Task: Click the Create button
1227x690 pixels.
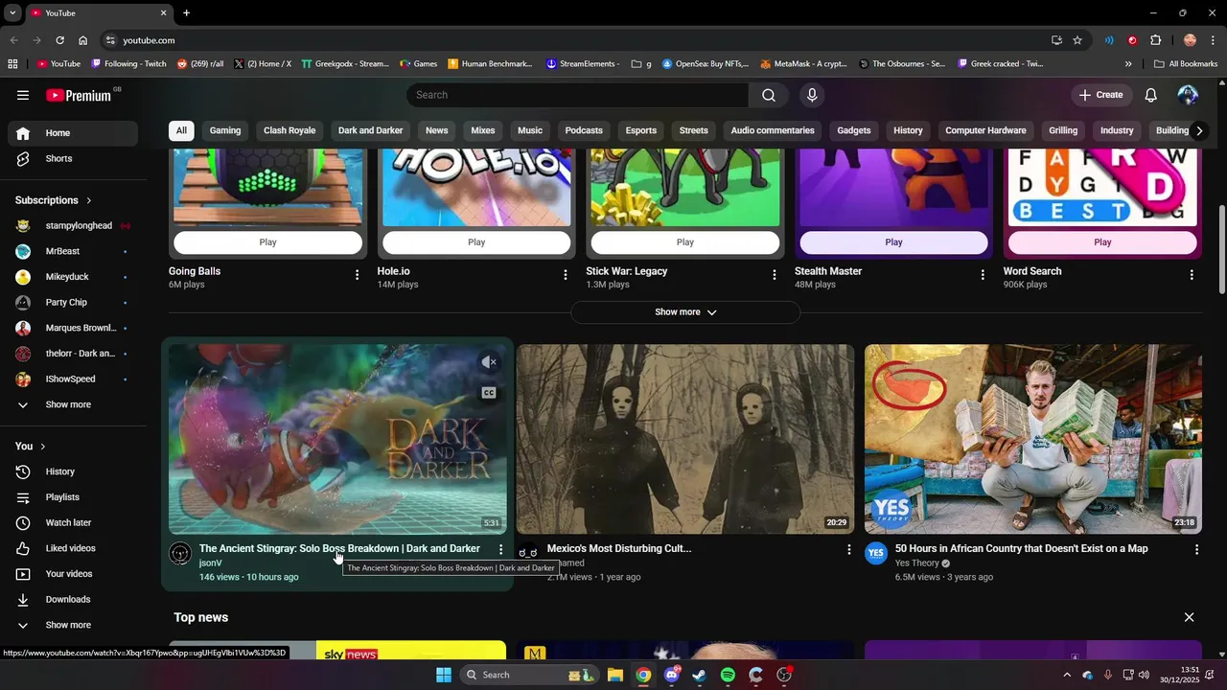Action: pyautogui.click(x=1100, y=95)
